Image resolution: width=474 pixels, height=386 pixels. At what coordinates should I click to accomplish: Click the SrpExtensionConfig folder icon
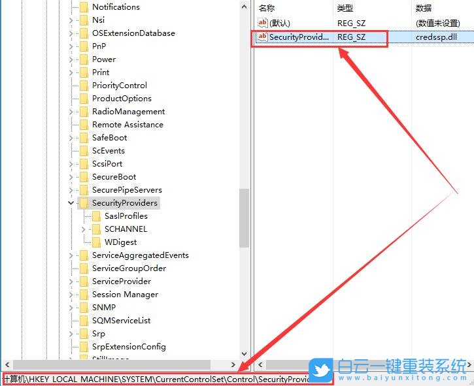click(x=84, y=346)
